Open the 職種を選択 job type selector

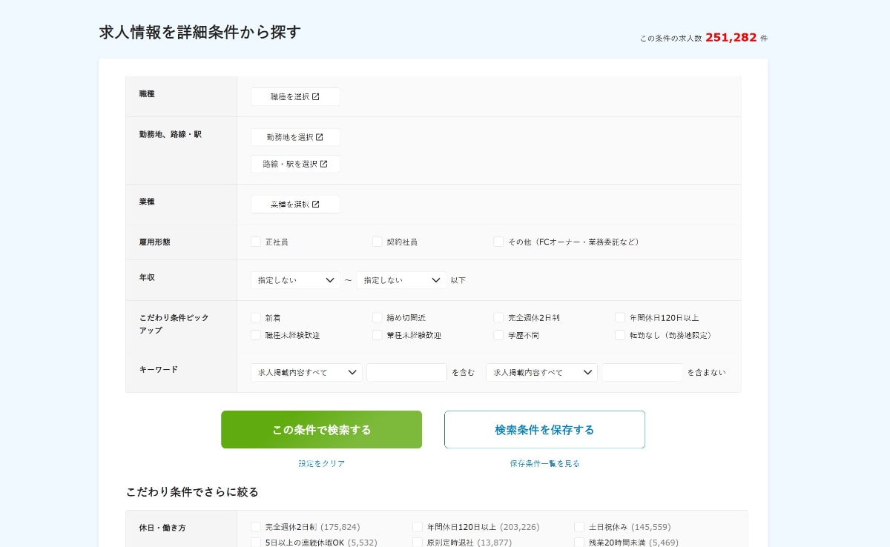295,96
